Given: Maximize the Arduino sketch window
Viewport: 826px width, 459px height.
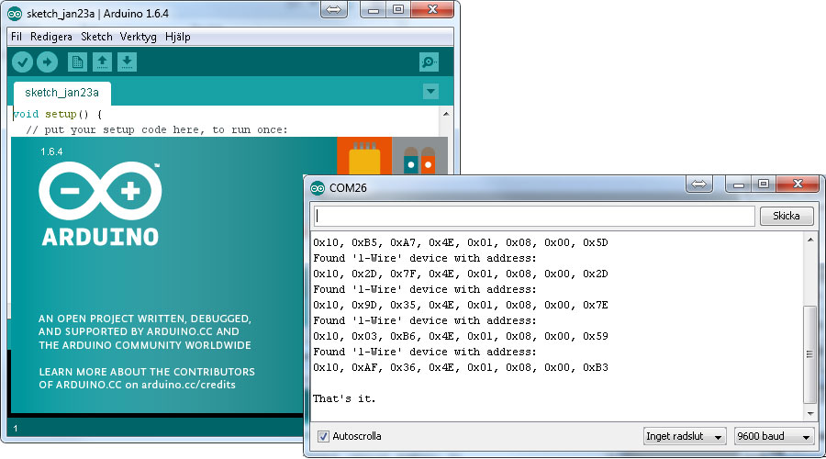Looking at the screenshot, I should point(399,10).
